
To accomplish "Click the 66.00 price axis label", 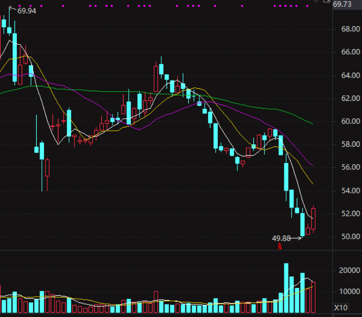I will 350,52.
